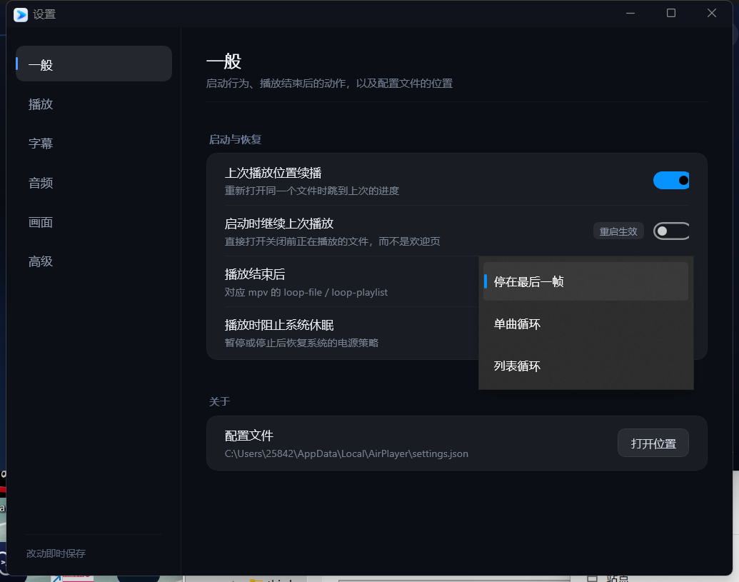Viewport: 739px width, 582px height.
Task: Choose 单曲循环 option
Action: pos(585,323)
